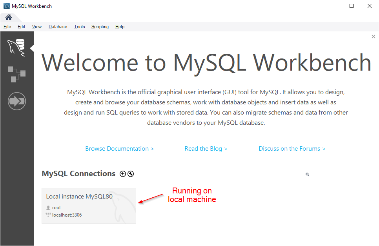Open the Database menu
This screenshot has width=379, height=246.
[x=58, y=27]
